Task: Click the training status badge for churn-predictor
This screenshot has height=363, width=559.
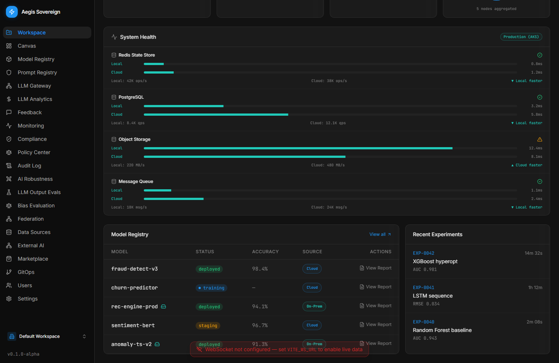Action: [x=211, y=288]
